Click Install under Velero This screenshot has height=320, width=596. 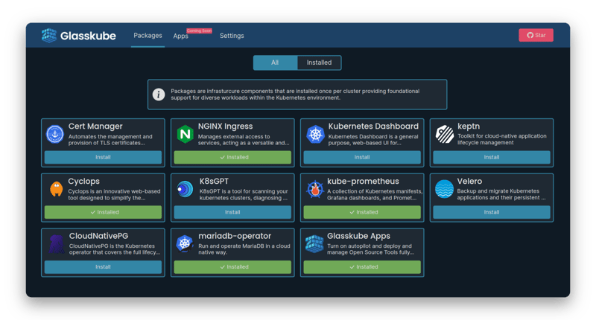[x=492, y=212]
